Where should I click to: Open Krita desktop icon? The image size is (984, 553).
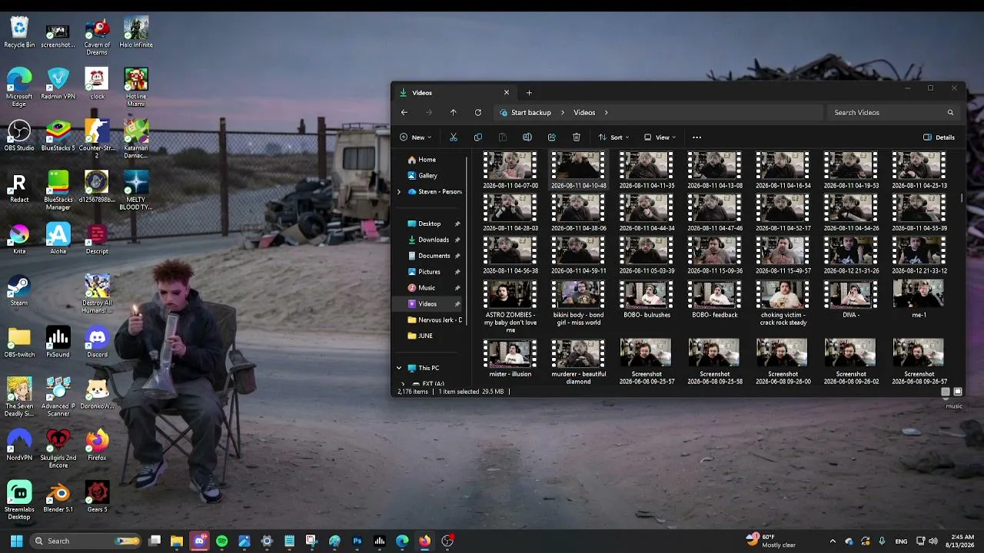(x=19, y=238)
